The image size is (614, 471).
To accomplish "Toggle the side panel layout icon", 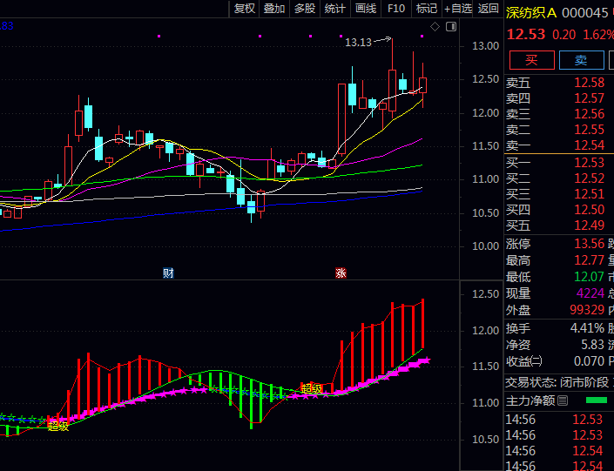I will (449, 26).
